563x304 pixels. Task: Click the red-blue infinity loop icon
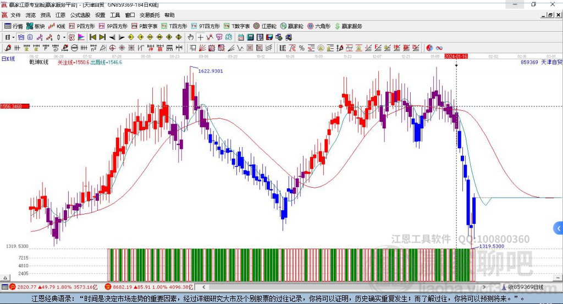pos(439,48)
